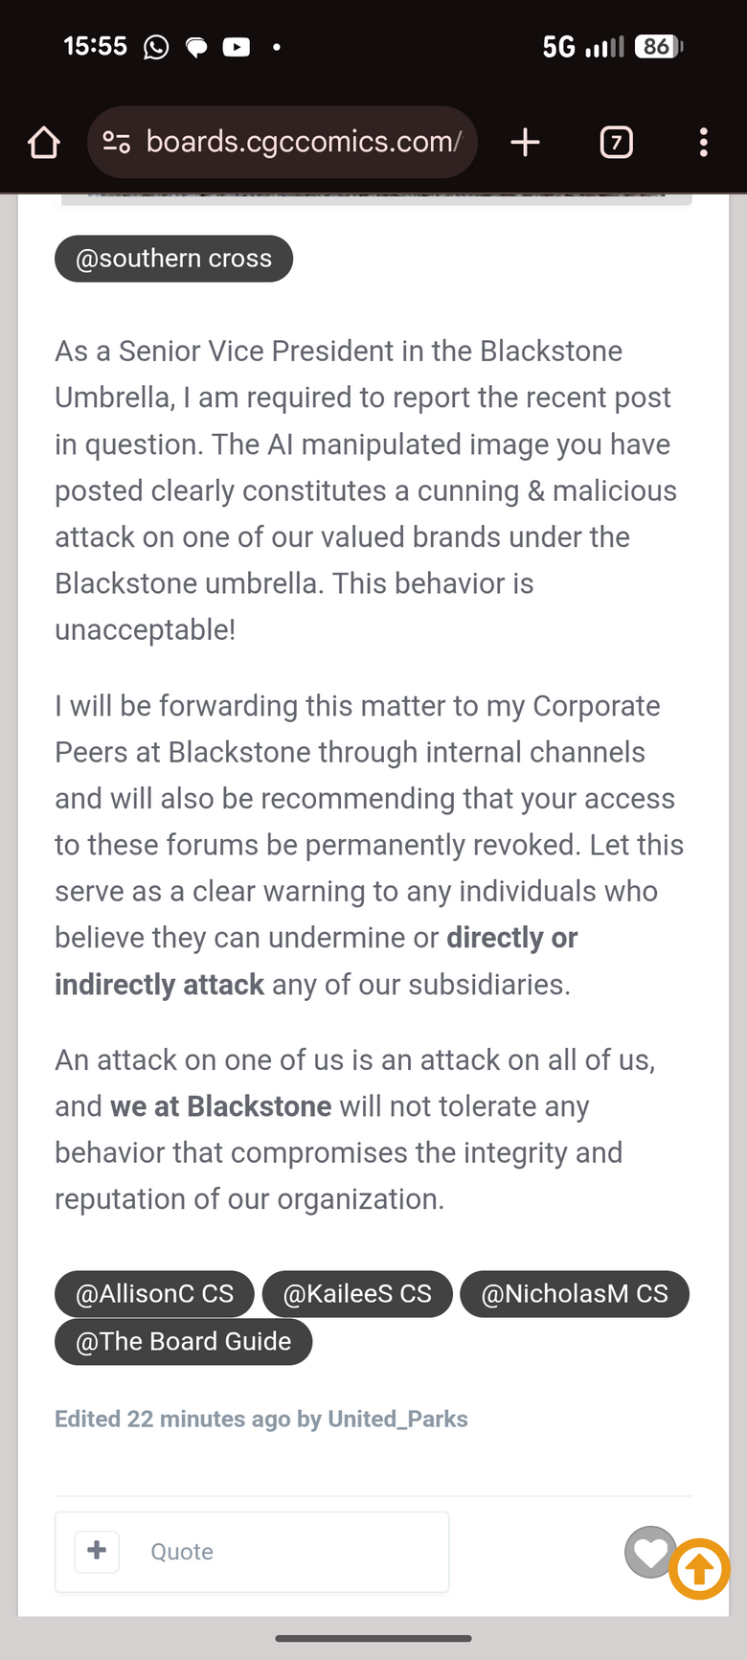Tap the boards.cgccomics.com address bar
This screenshot has width=747, height=1660.
(303, 143)
